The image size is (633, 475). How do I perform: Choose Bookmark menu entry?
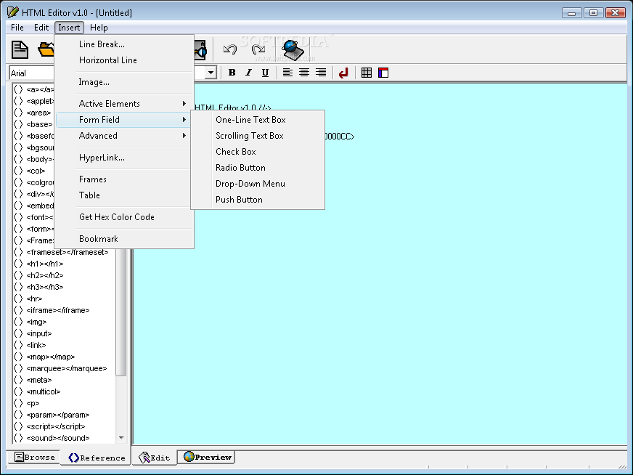tap(124, 239)
